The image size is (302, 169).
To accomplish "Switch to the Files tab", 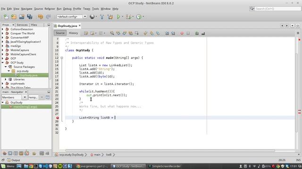I will click(34, 25).
